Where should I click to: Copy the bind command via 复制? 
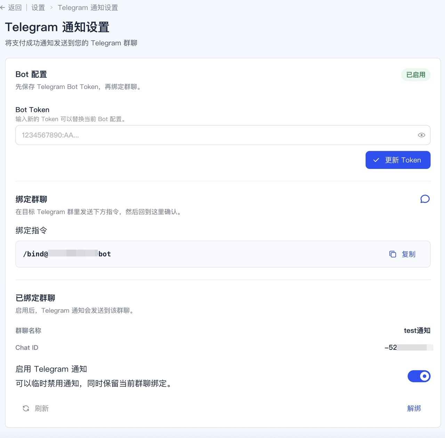tap(408, 254)
